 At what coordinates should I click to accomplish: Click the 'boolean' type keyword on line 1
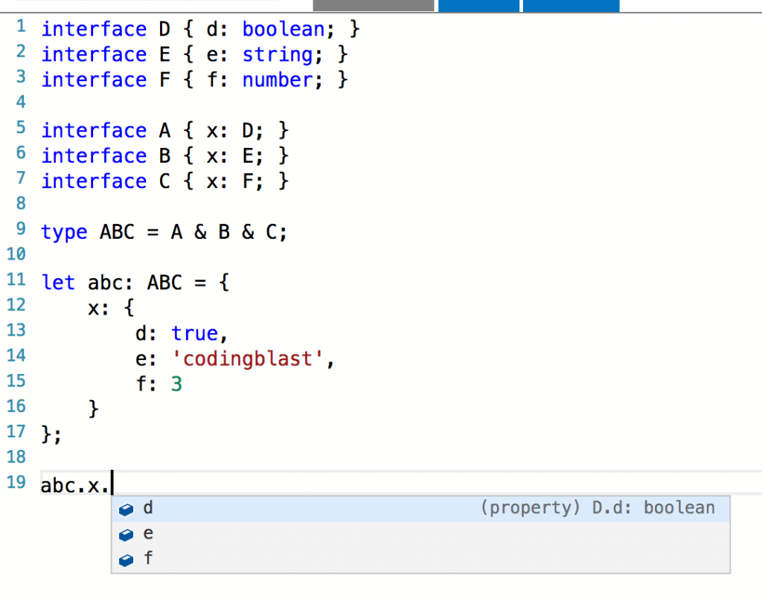283,29
